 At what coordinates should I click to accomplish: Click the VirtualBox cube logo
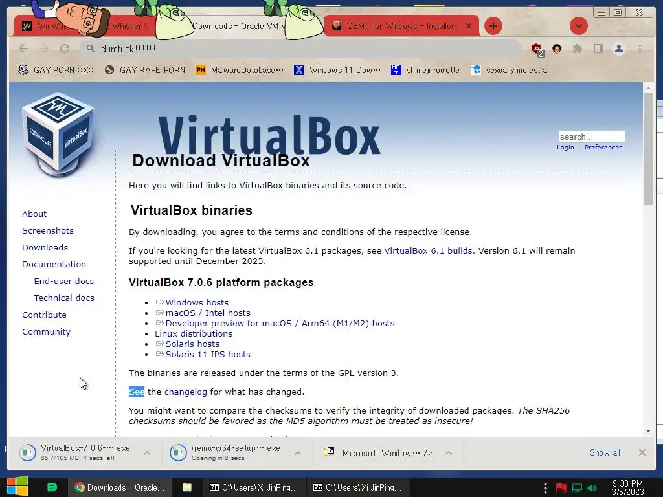pyautogui.click(x=58, y=134)
